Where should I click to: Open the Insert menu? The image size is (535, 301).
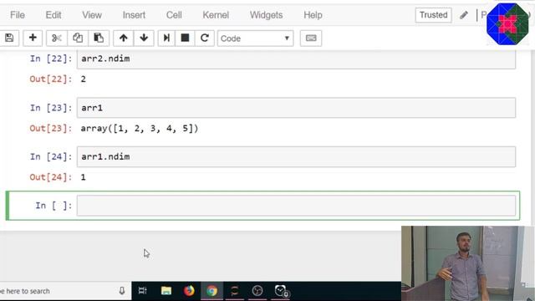(134, 15)
